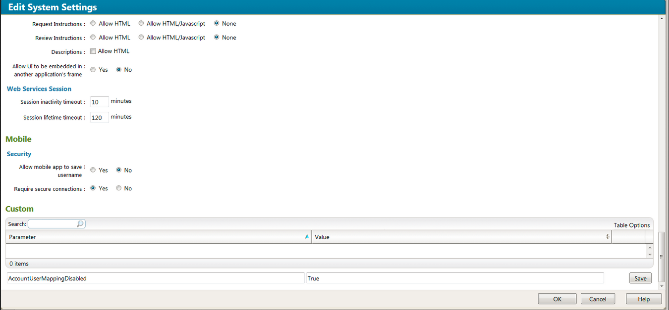Click the search magnifier icon in Custom table

80,224
